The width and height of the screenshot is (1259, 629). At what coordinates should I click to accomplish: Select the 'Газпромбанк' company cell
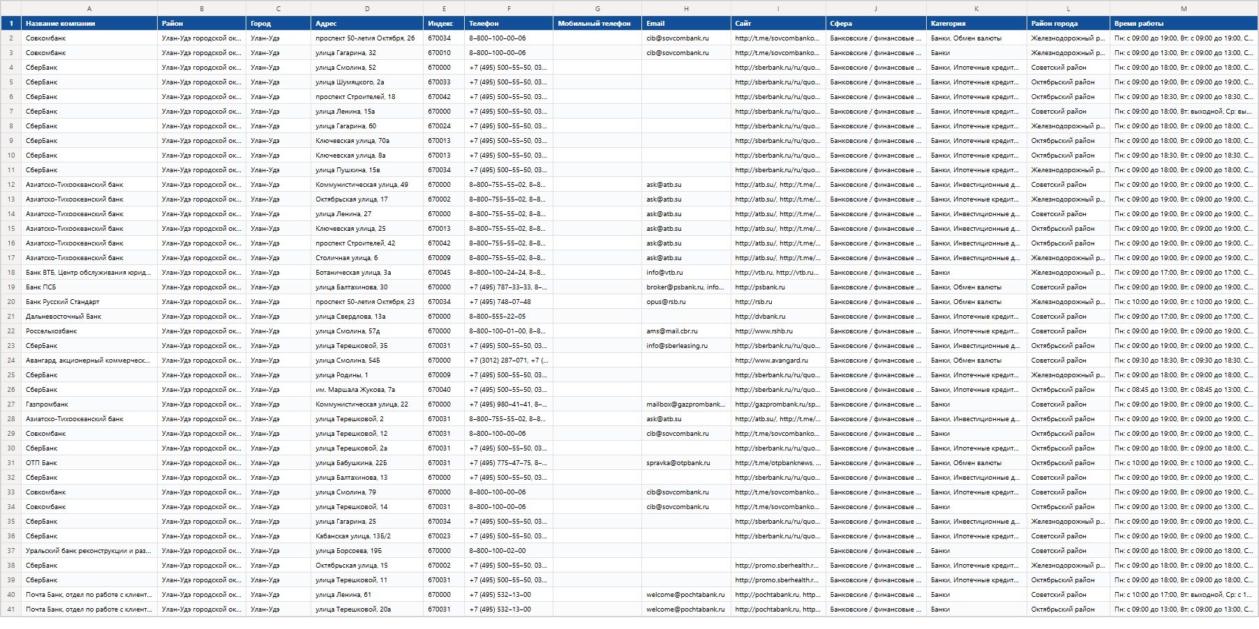89,404
